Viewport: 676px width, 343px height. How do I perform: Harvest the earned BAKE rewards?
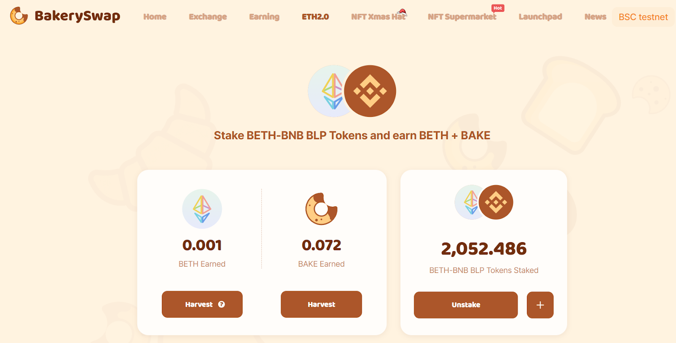click(321, 304)
